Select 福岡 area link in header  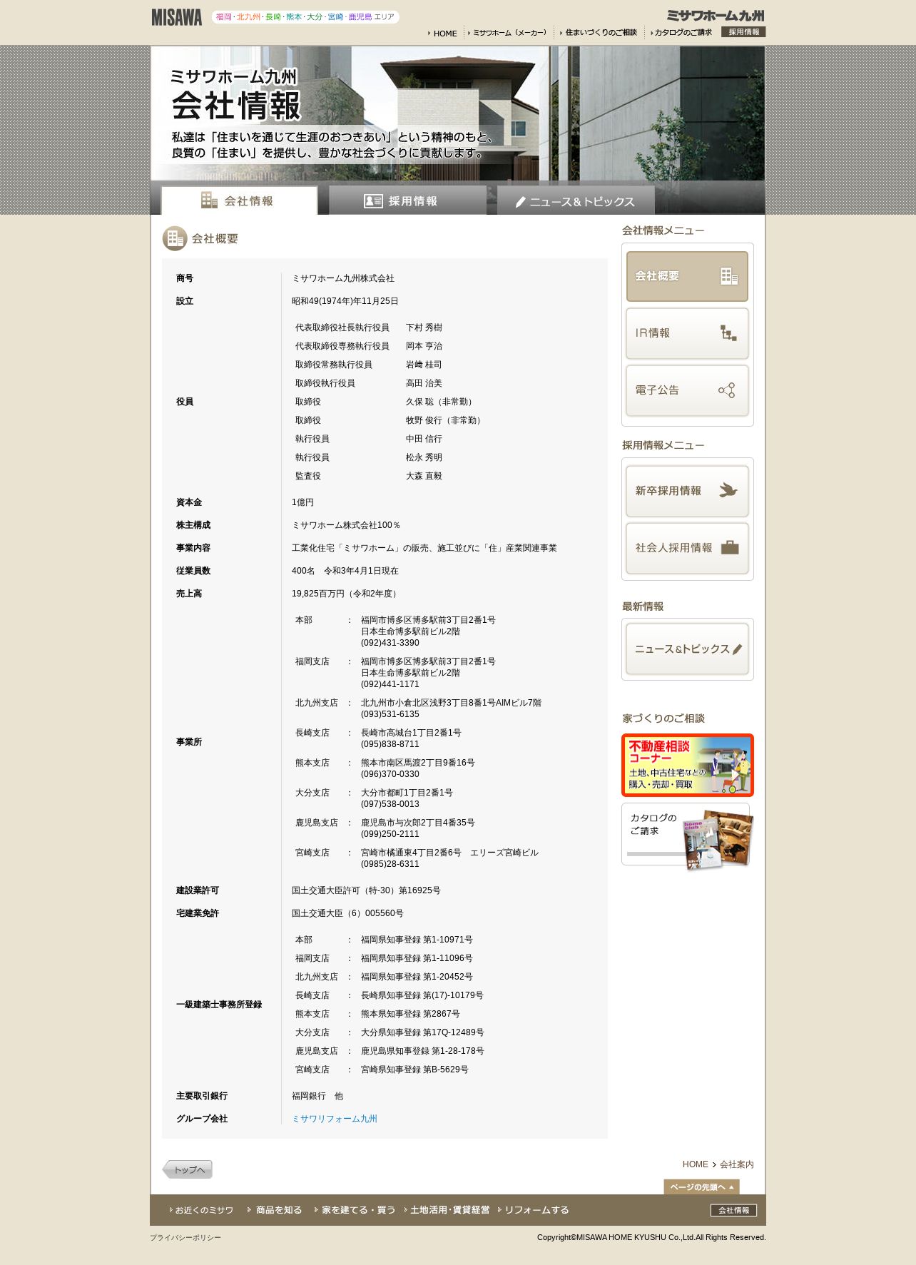pyautogui.click(x=224, y=17)
